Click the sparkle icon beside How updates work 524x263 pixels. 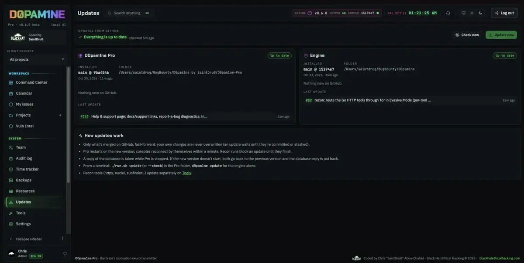[80, 136]
